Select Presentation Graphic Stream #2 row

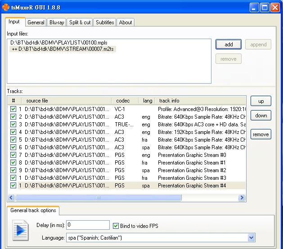point(127,170)
